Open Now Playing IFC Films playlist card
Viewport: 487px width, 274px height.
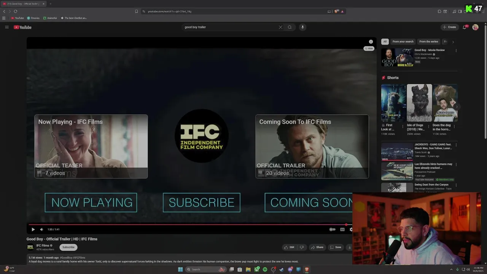(91, 147)
